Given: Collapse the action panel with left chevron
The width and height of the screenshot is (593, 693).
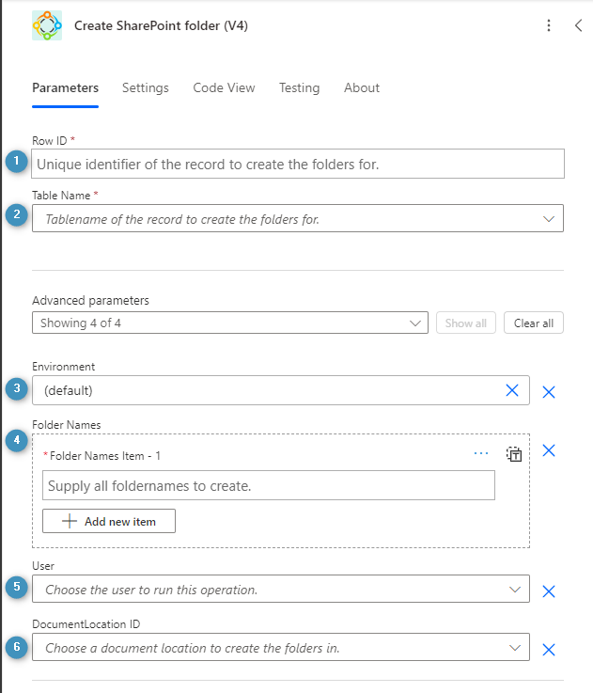Looking at the screenshot, I should 578,25.
